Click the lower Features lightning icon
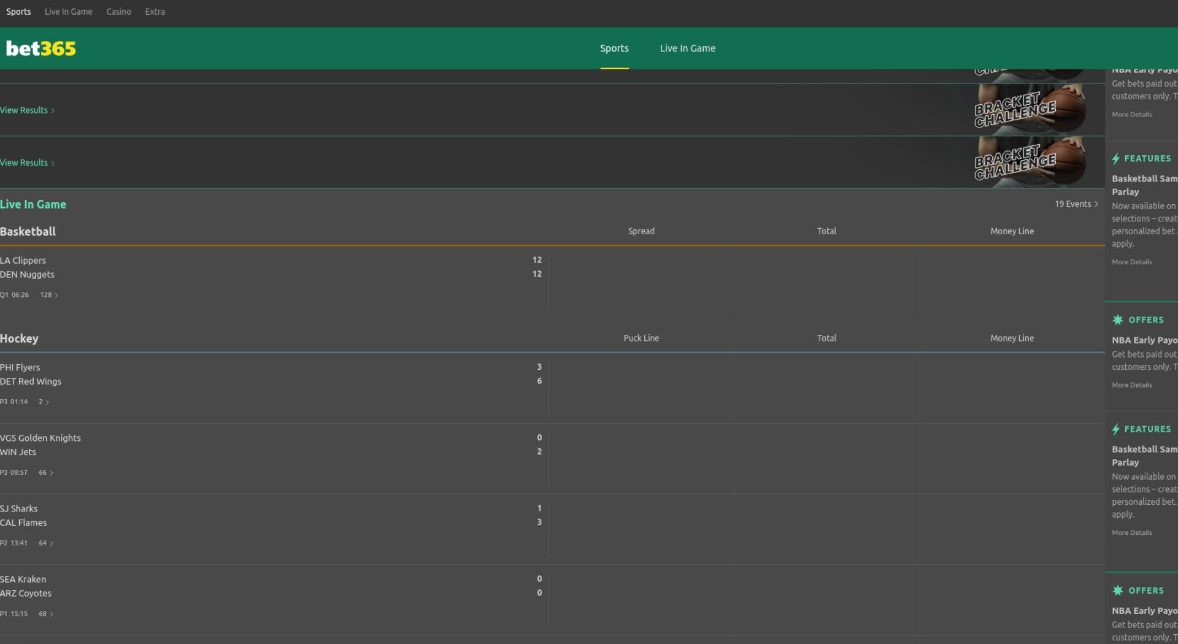 [1116, 429]
